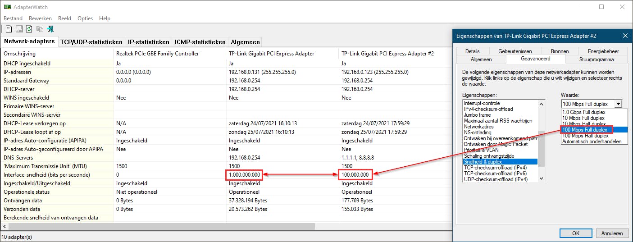Click the save floppy disk toolbar icon
The height and width of the screenshot is (242, 633).
pos(19,29)
